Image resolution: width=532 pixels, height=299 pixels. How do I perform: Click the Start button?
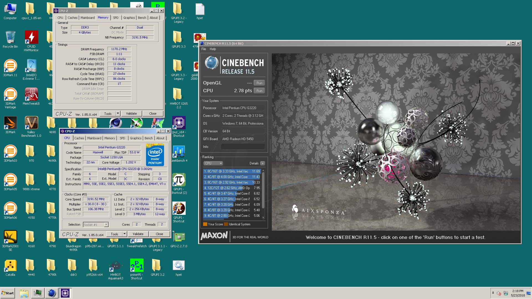point(7,293)
